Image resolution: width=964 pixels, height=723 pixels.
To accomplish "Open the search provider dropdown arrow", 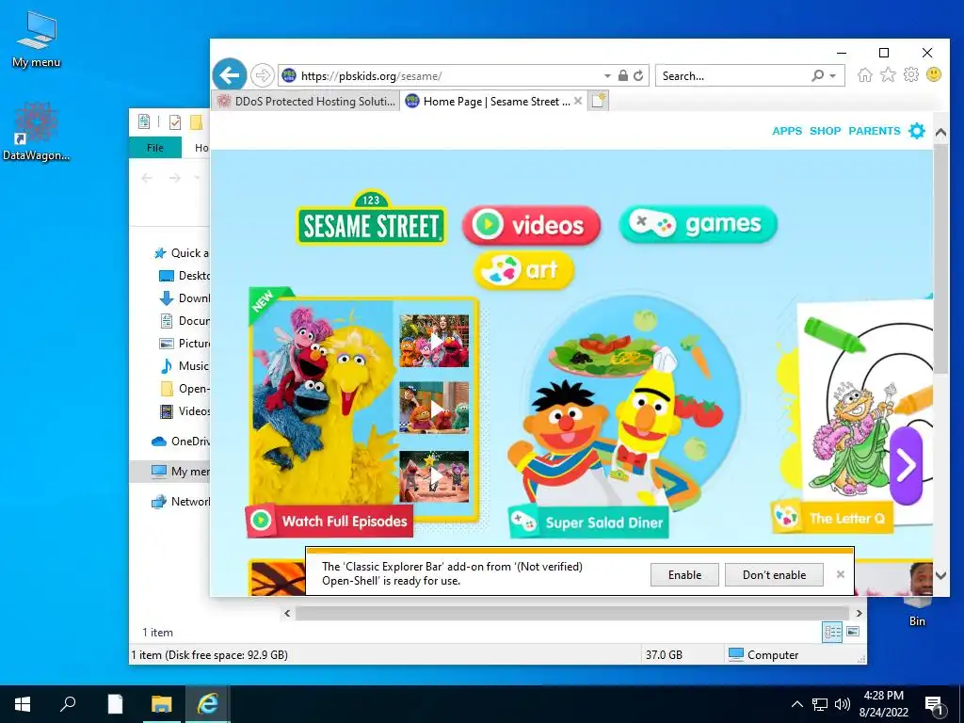I will 833,75.
